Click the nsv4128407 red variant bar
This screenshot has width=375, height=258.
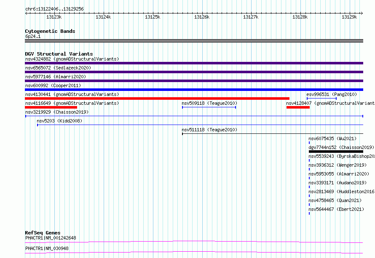[x=298, y=107]
